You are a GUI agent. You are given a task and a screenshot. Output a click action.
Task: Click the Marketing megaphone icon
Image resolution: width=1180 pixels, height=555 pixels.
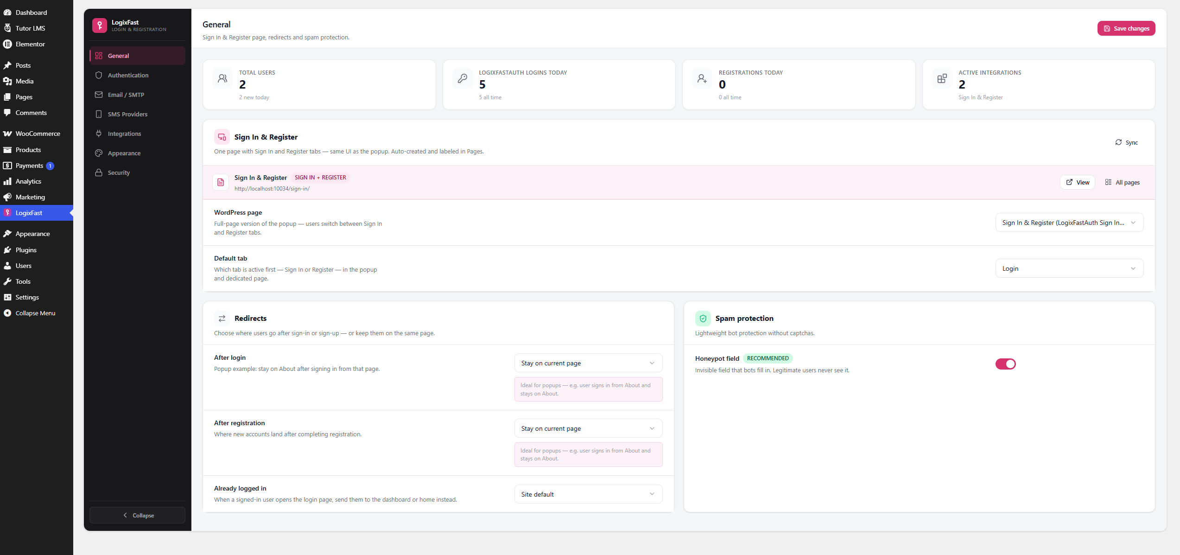[7, 197]
